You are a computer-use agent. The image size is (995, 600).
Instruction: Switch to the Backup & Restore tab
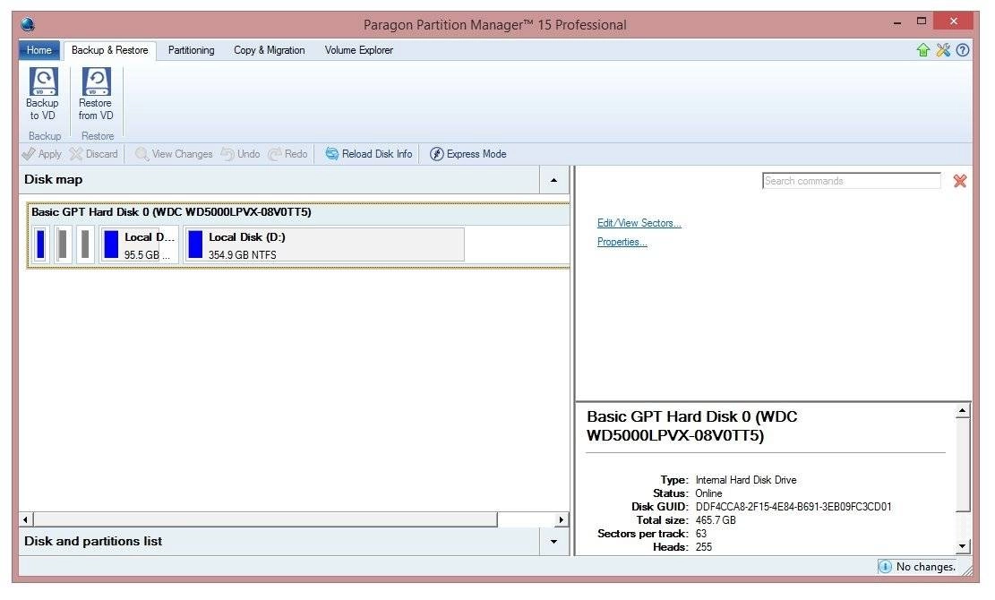pos(110,50)
